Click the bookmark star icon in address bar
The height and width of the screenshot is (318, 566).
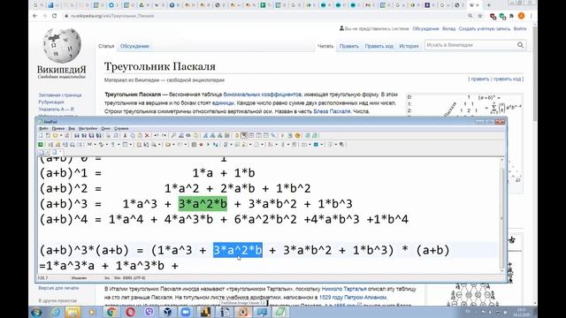tap(480, 16)
